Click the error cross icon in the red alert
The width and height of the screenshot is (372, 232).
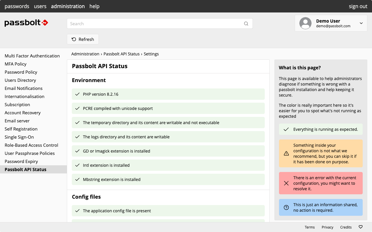[x=286, y=183]
